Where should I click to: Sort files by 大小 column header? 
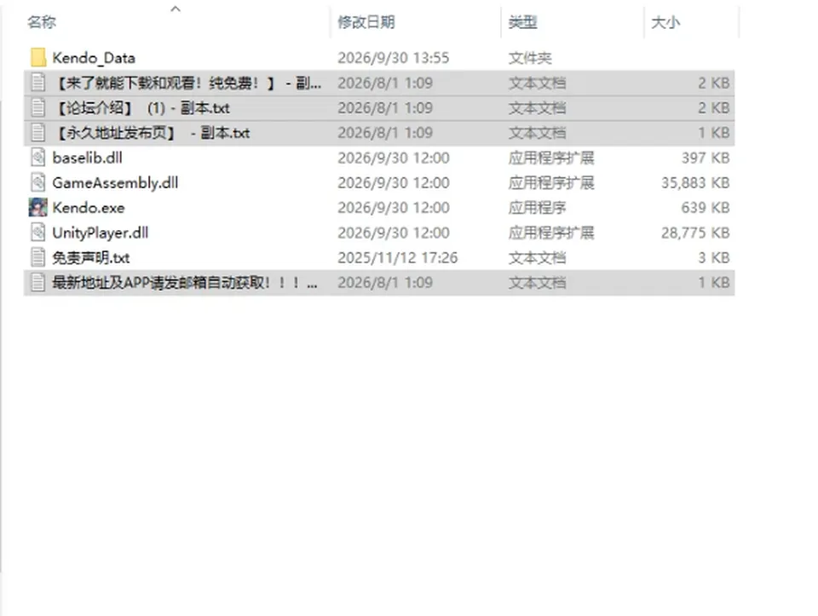pyautogui.click(x=665, y=22)
